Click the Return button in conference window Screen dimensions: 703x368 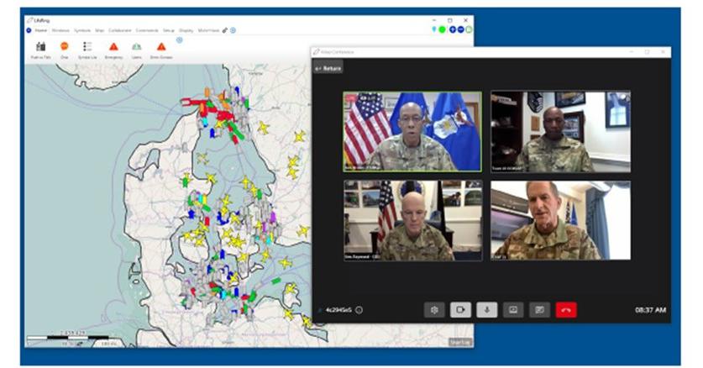tap(328, 68)
